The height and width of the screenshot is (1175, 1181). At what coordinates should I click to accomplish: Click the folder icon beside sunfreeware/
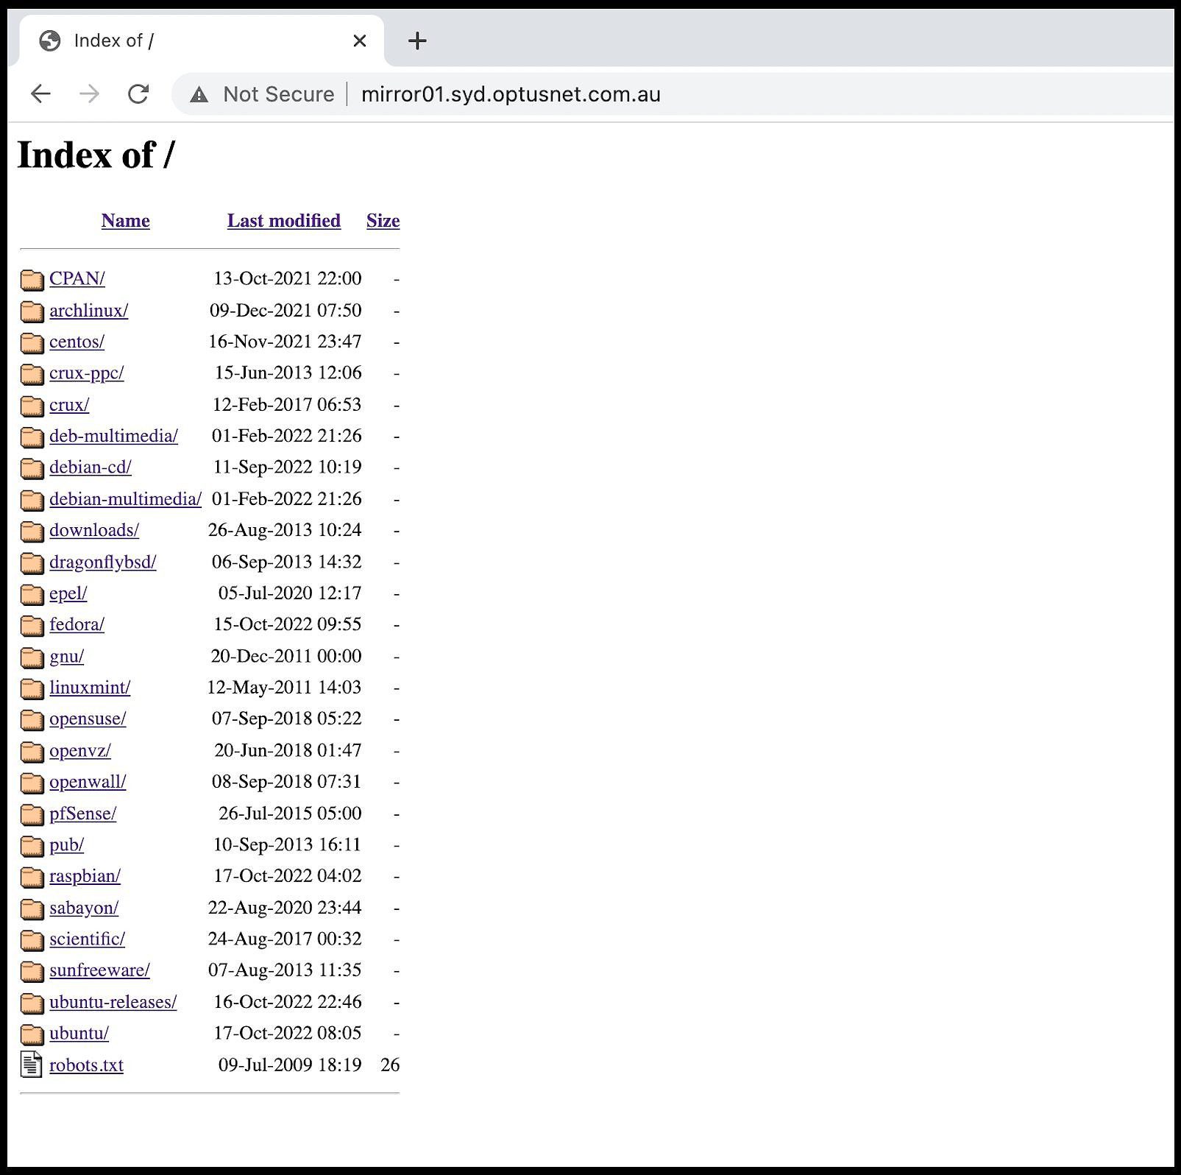point(32,972)
